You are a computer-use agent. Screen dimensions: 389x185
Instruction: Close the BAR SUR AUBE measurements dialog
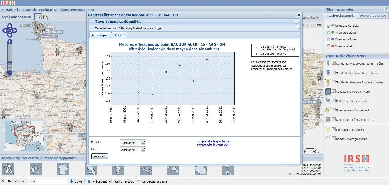pos(299,15)
